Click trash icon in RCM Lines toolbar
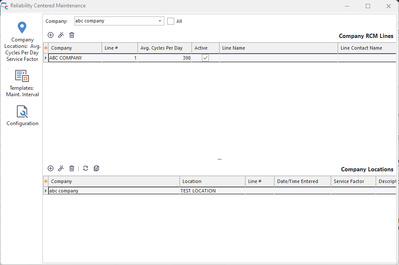Screen dimensions: 399x265 pyautogui.click(x=72, y=35)
